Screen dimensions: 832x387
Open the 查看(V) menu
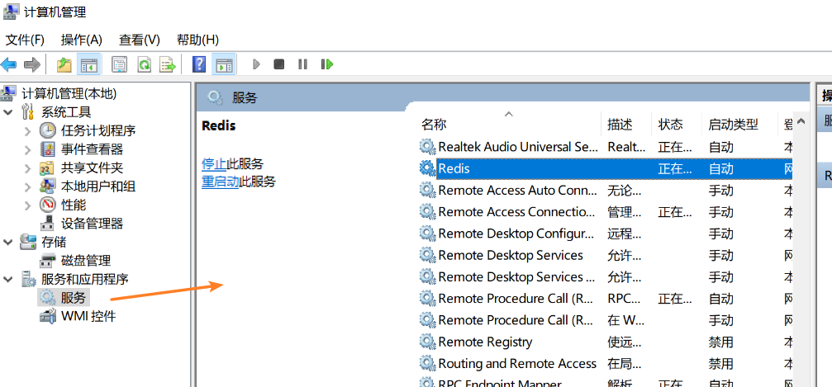(x=140, y=40)
